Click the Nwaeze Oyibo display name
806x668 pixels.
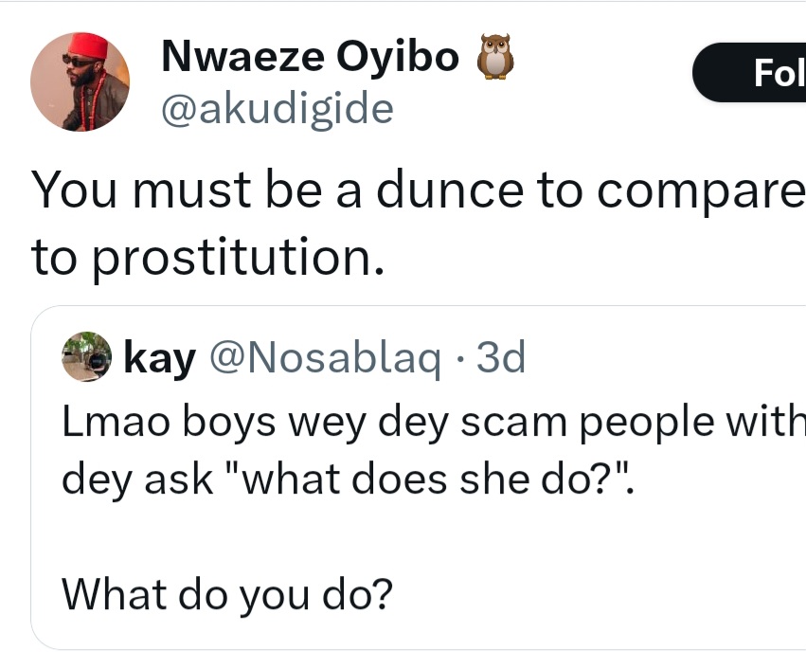click(x=311, y=58)
